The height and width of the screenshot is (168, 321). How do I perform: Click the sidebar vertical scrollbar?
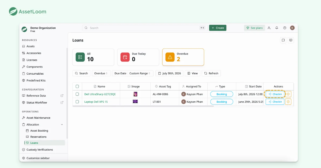67,93
